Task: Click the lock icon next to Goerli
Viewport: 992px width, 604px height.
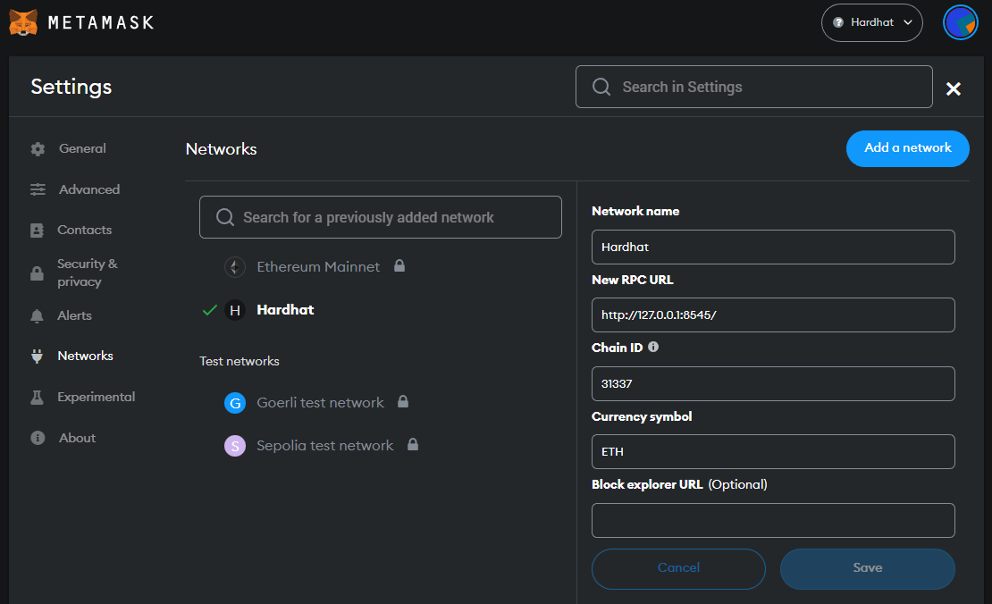Action: click(403, 401)
